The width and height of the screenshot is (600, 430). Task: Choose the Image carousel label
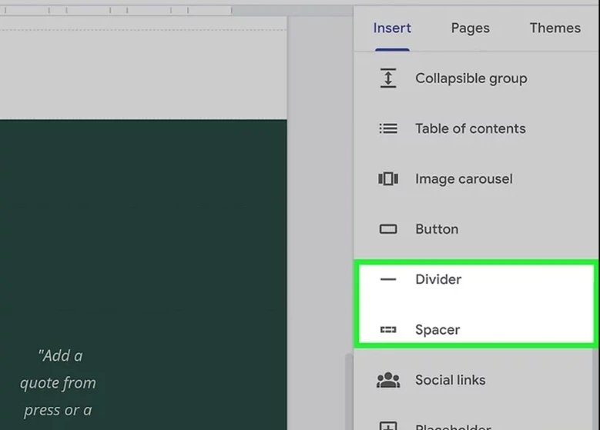pos(464,179)
